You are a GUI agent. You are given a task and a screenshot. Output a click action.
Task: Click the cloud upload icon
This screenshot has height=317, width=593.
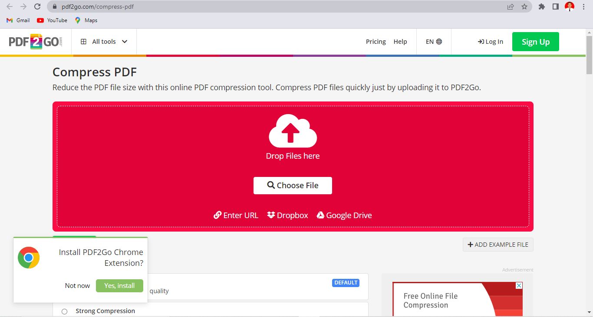(293, 131)
